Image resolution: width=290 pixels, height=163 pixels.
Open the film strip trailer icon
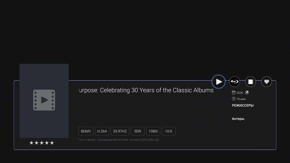click(251, 81)
